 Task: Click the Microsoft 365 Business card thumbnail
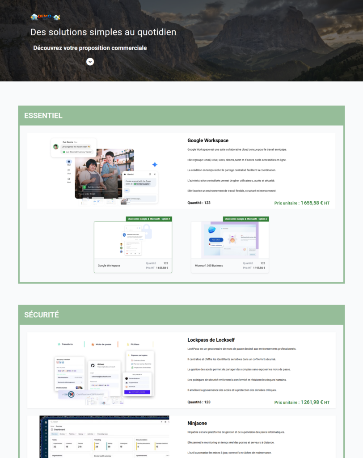pos(230,240)
